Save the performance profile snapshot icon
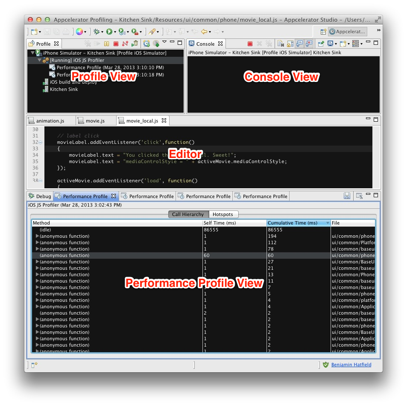Screen dimensions: 407x406 click(347, 196)
